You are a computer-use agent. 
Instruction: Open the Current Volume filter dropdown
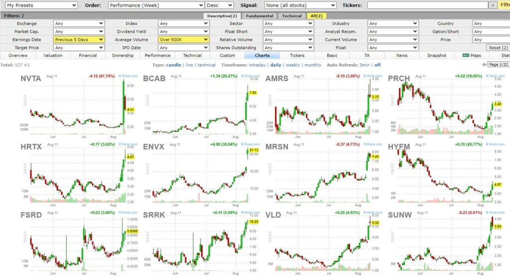point(393,40)
